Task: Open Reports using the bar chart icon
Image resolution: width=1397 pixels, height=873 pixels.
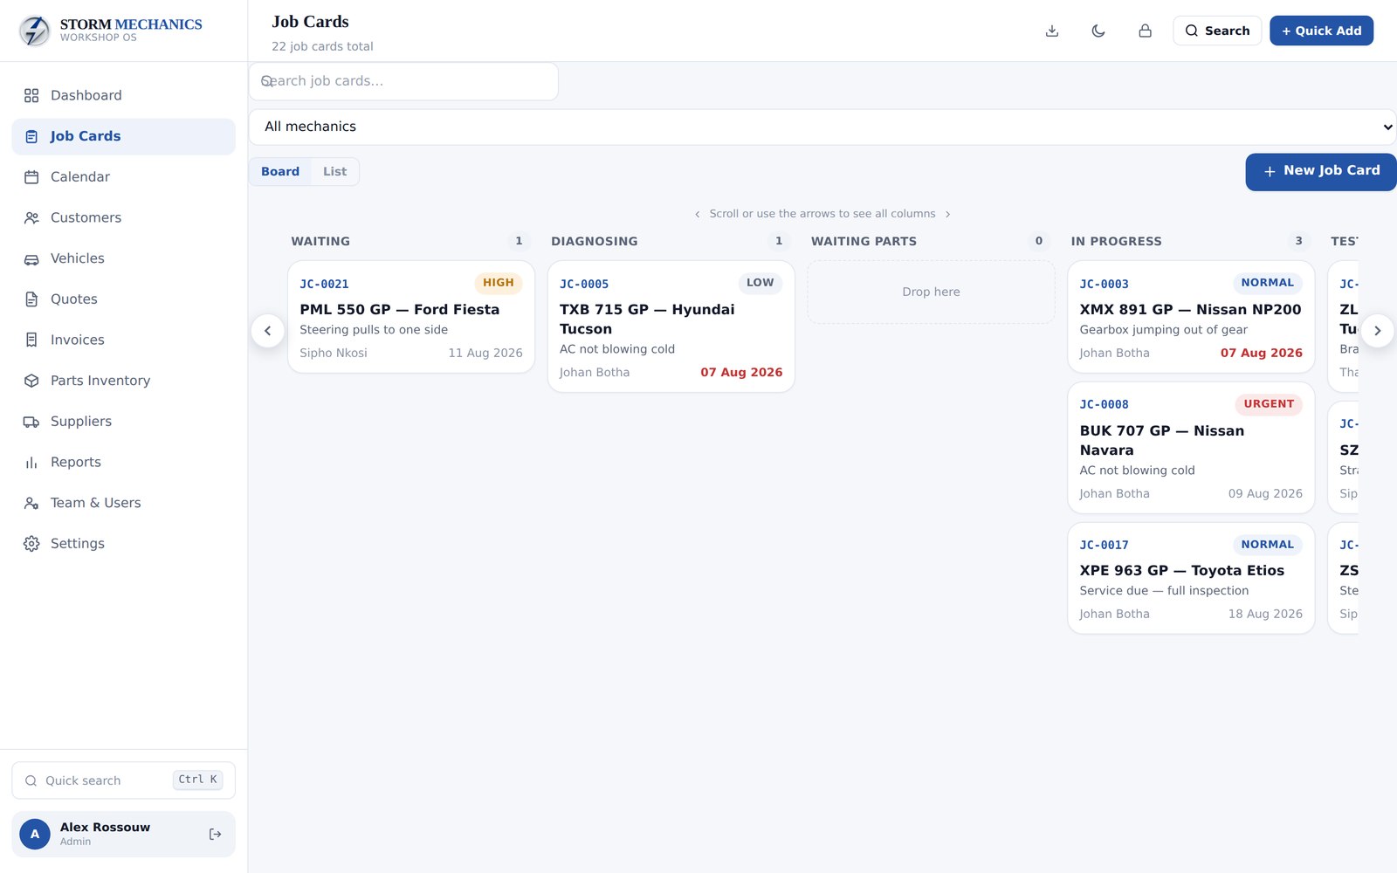Action: click(x=31, y=462)
